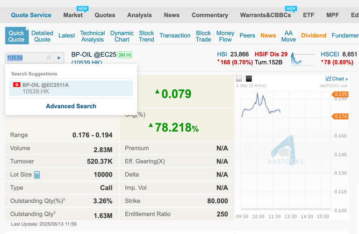Click the Strike value 80.000
The width and height of the screenshot is (359, 234).
click(x=218, y=201)
